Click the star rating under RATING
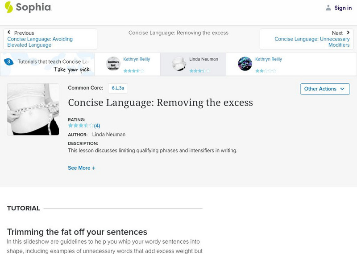 pos(80,126)
